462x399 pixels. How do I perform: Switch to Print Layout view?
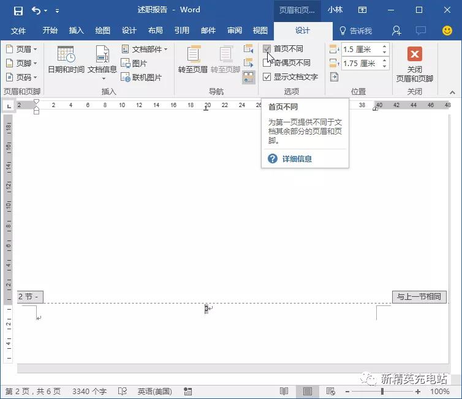308,391
